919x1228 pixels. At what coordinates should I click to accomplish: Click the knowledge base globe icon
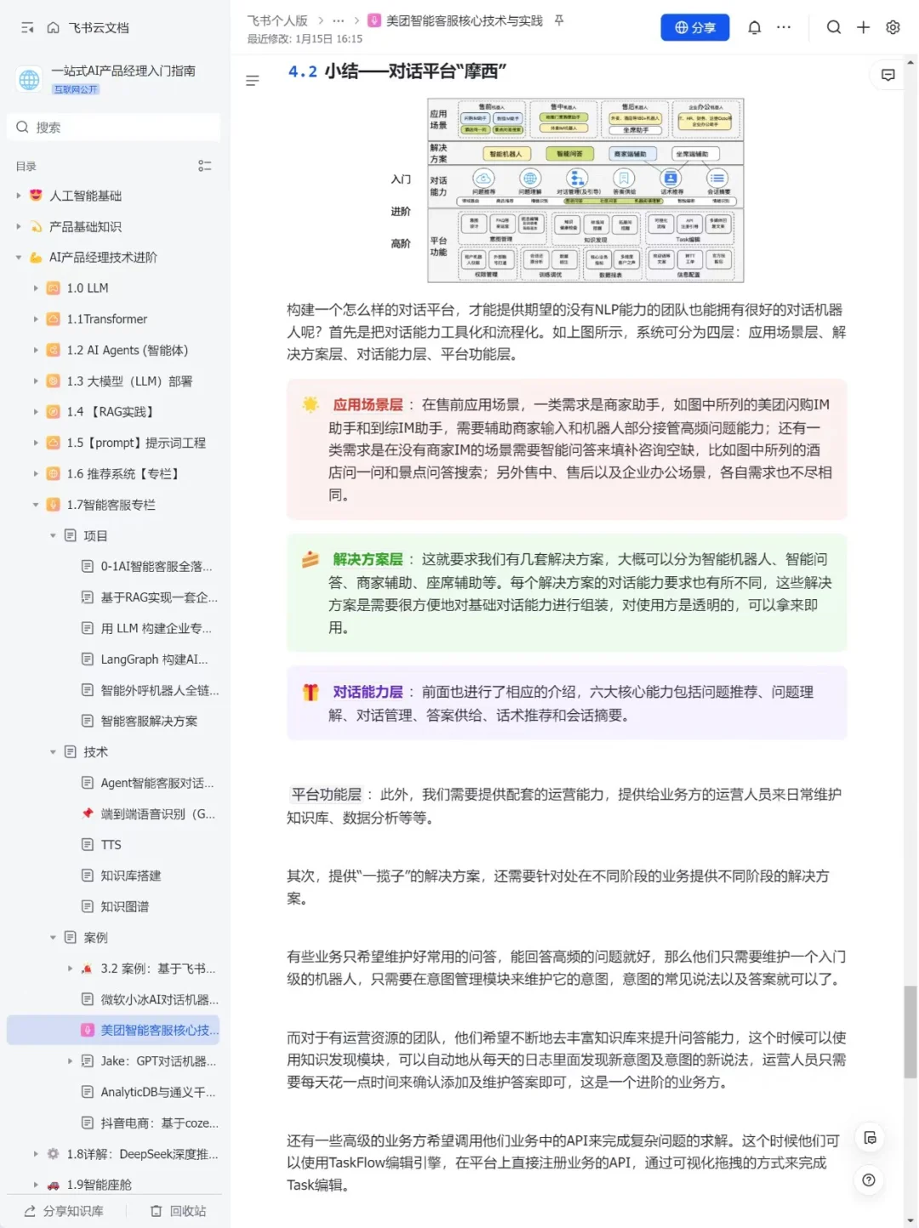(29, 79)
